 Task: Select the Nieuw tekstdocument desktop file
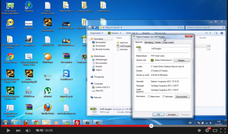tap(48, 8)
